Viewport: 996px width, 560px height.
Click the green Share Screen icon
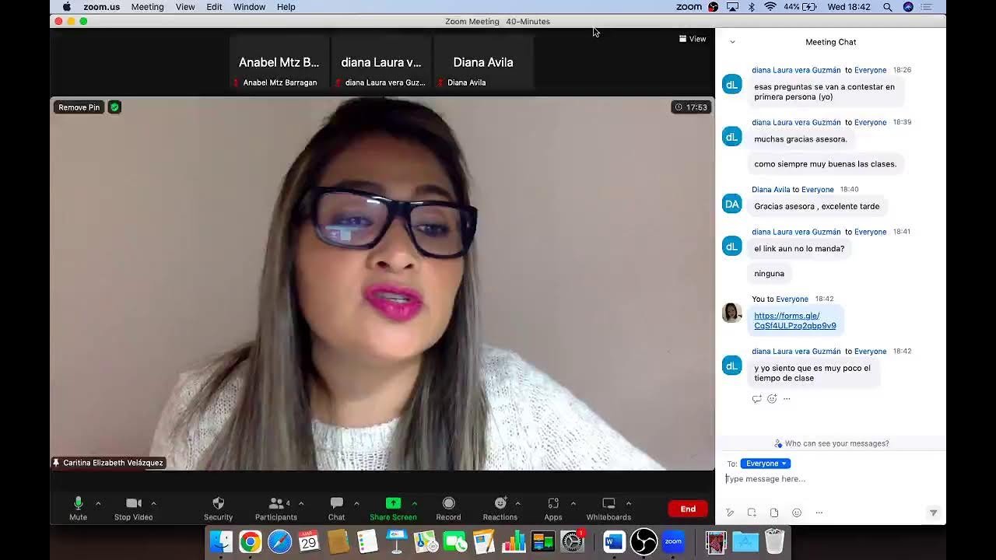(393, 504)
